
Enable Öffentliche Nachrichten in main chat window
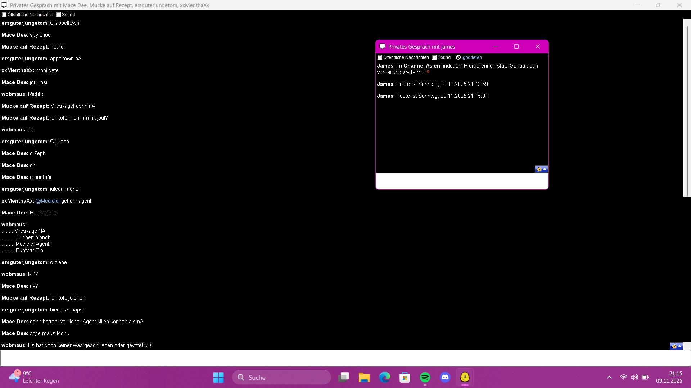(x=4, y=15)
